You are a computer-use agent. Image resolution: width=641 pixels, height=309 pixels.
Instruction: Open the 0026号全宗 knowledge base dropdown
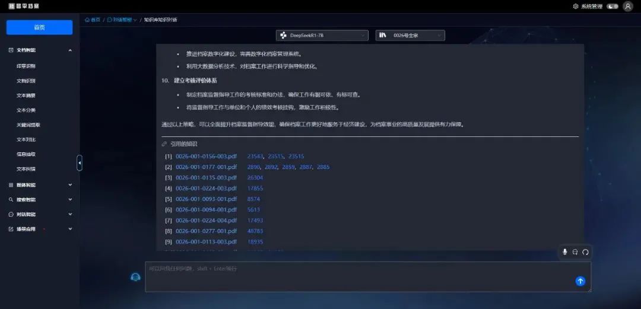point(410,36)
